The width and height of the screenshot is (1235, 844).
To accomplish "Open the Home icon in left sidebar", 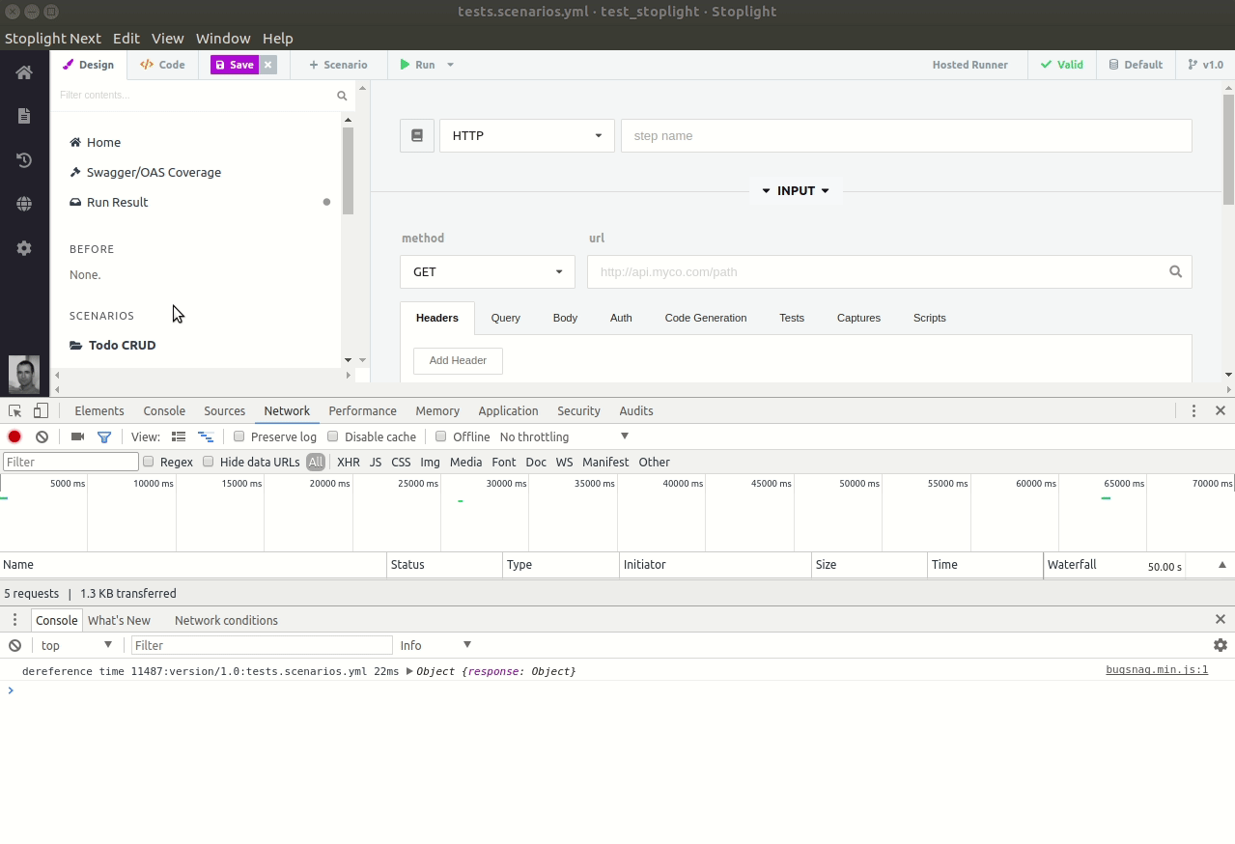I will point(24,72).
